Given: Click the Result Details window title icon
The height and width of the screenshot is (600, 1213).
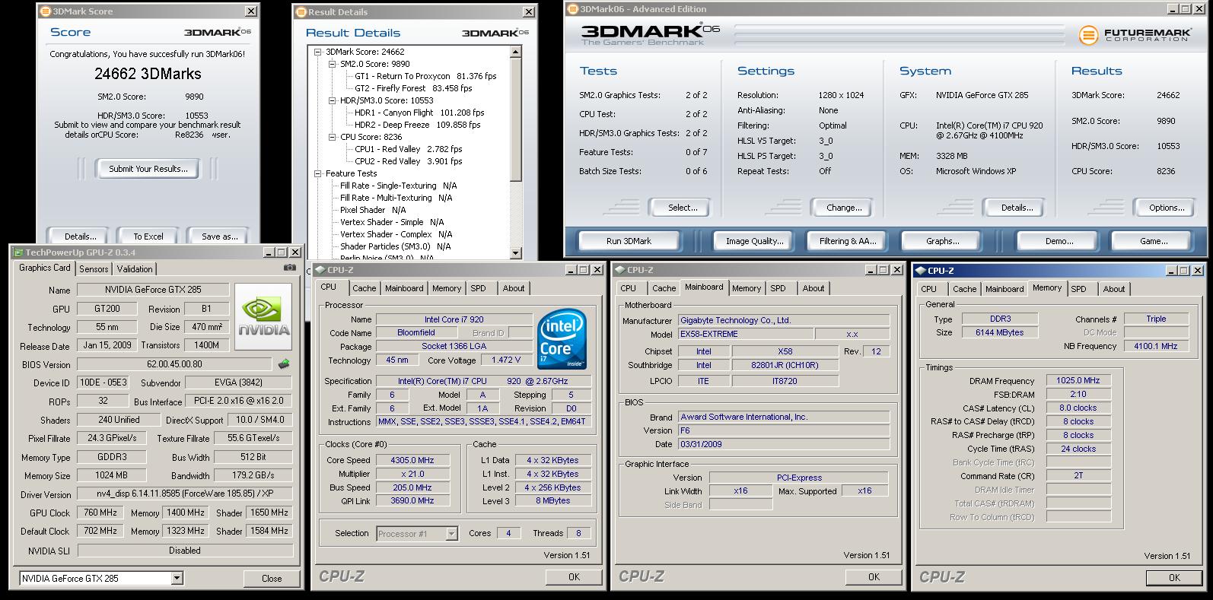Looking at the screenshot, I should (301, 12).
